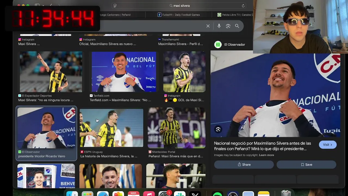Open Spotify from the dock
This screenshot has width=348, height=196.
point(217,194)
